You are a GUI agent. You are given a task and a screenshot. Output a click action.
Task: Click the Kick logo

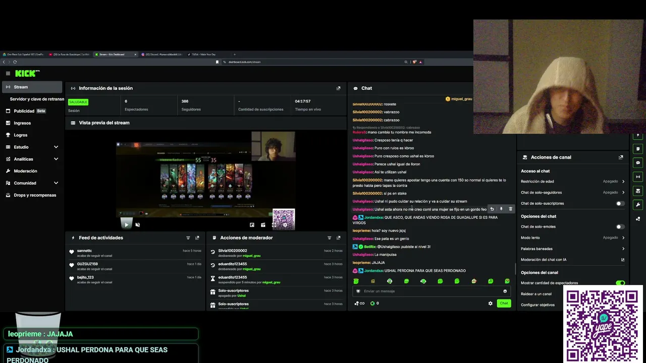27,74
